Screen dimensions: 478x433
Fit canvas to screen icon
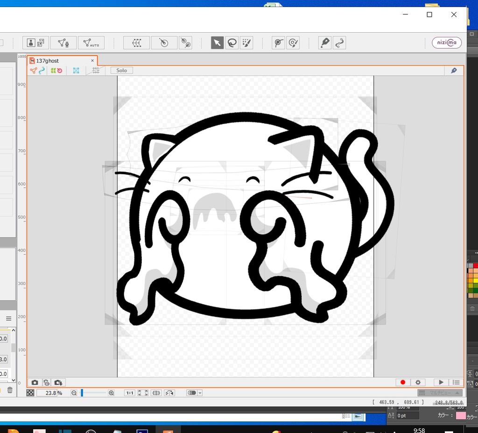(x=143, y=393)
